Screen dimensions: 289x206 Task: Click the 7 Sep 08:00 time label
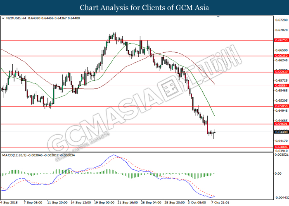coord(33,203)
